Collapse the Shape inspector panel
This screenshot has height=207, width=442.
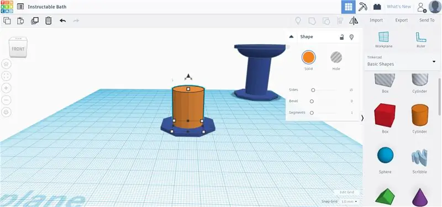(292, 36)
